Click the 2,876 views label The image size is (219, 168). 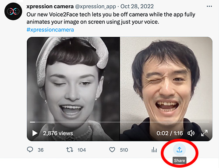click(58, 133)
